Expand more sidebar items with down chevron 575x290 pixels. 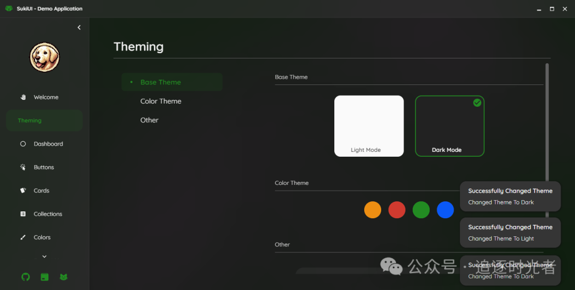[45, 257]
